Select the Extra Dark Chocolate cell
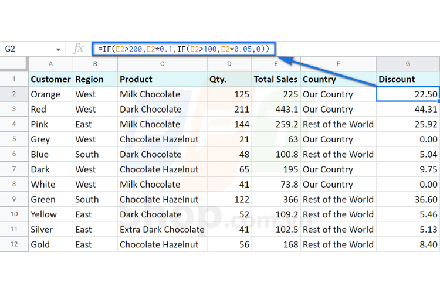 tap(162, 229)
